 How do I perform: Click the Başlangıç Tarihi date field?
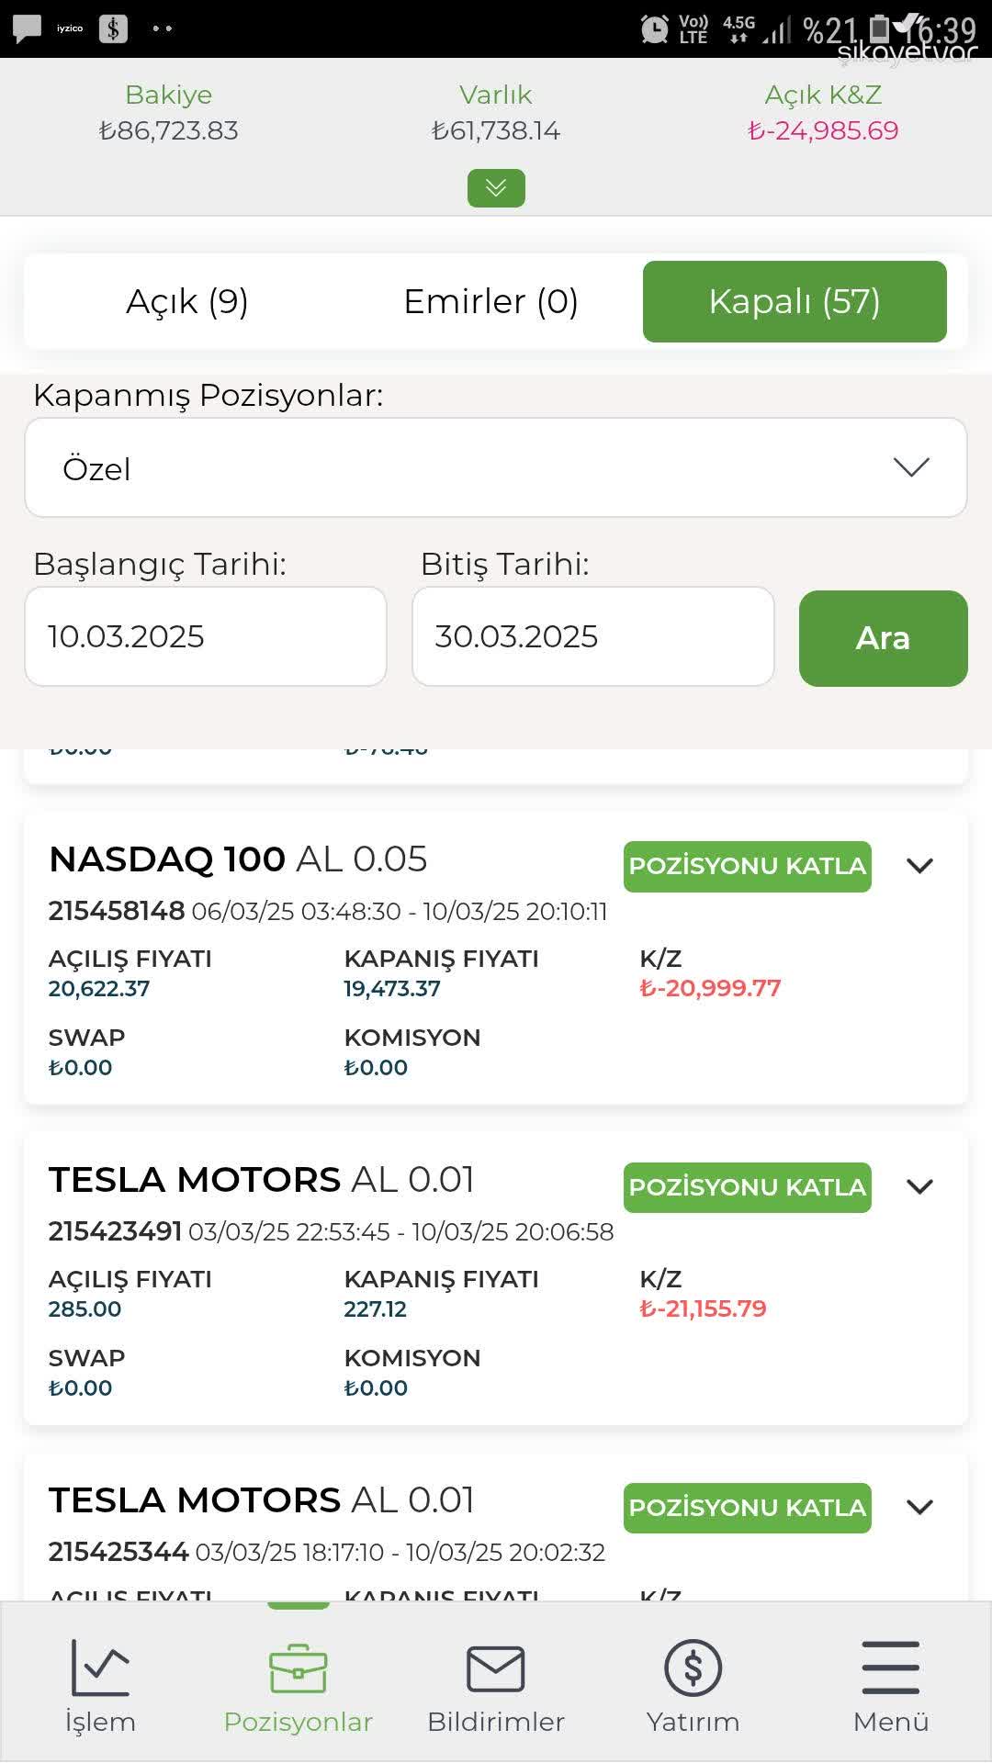point(206,636)
